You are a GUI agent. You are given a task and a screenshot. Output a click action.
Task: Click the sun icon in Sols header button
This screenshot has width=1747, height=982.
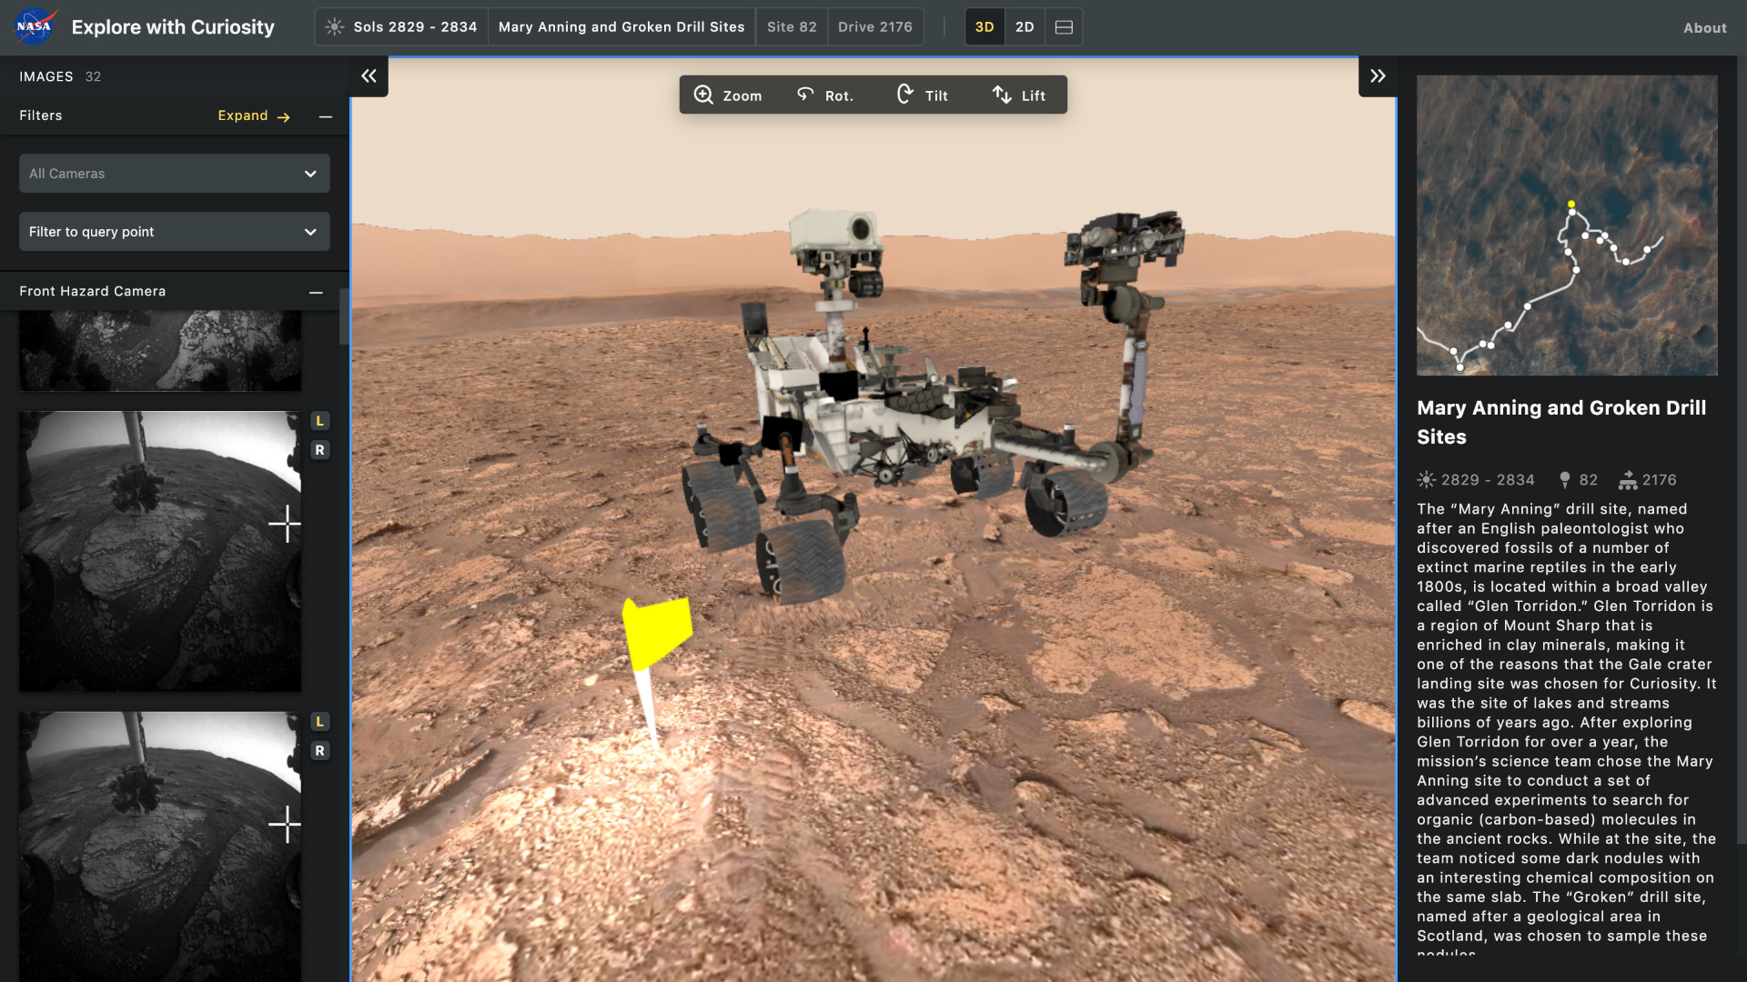[335, 27]
